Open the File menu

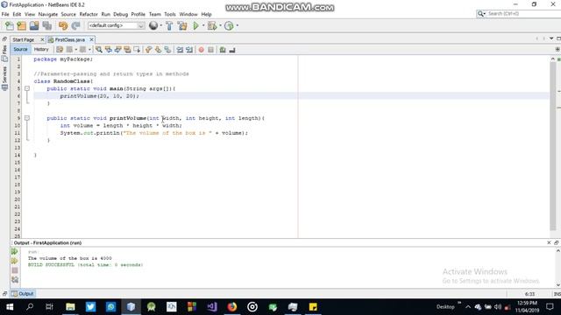[5, 14]
